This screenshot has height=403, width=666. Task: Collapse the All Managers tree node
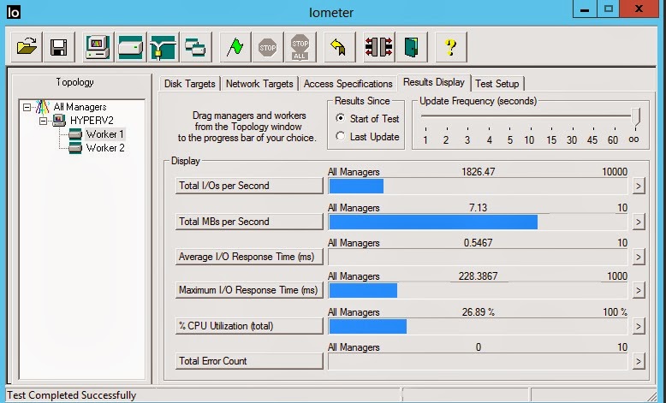28,107
